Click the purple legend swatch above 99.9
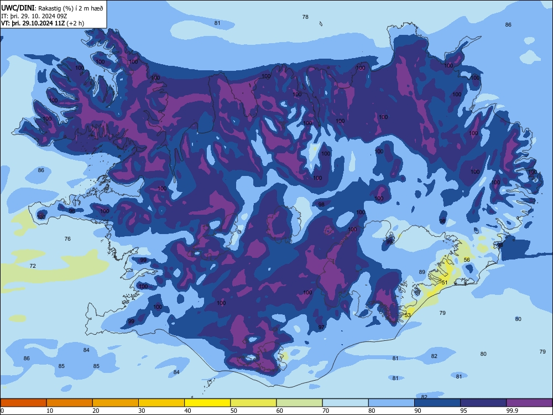Viewport: 553px width, 415px height. click(529, 403)
